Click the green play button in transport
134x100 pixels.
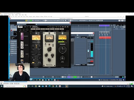tap(75, 77)
